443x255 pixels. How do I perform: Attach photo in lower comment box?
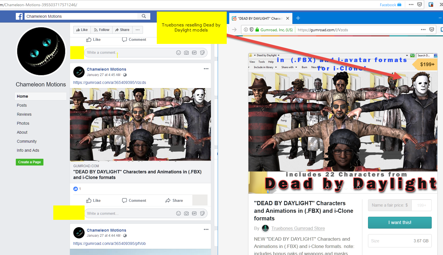coord(186,213)
